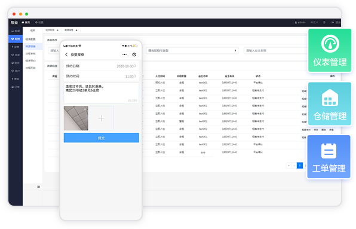356x229 pixels.
Task: Tap the mini-program close target icon
Action: (x=134, y=54)
